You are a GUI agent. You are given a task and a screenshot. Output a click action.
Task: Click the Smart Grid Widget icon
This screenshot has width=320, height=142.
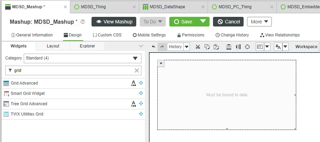pos(6,94)
